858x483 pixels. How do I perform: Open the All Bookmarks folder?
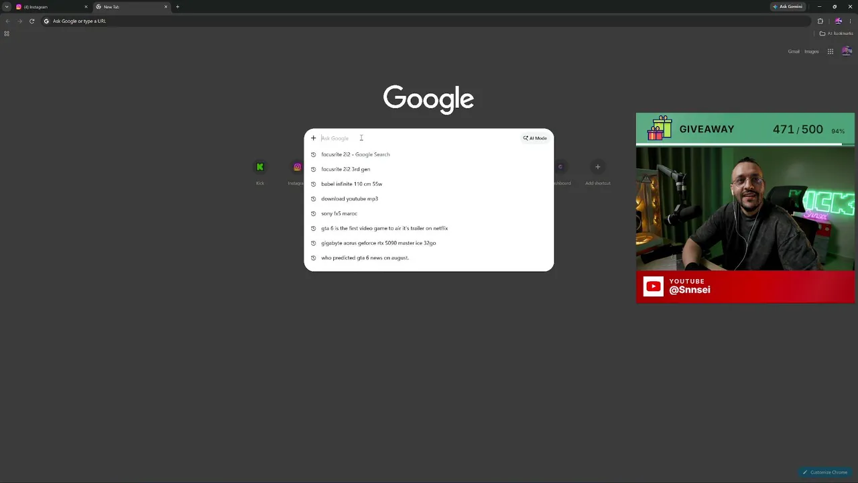coord(837,34)
